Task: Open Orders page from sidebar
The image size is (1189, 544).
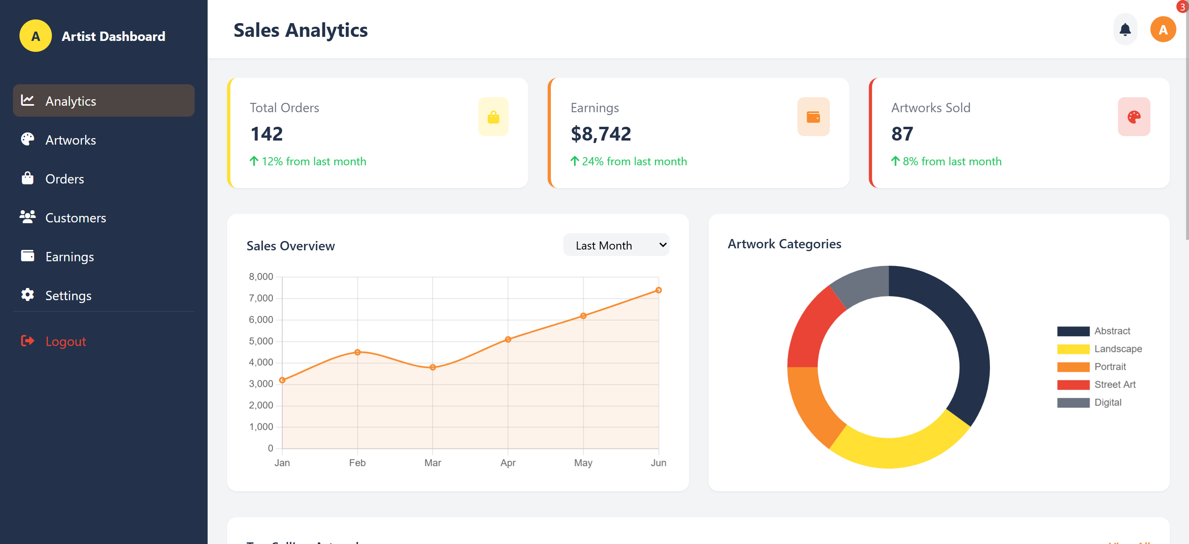Action: point(64,179)
